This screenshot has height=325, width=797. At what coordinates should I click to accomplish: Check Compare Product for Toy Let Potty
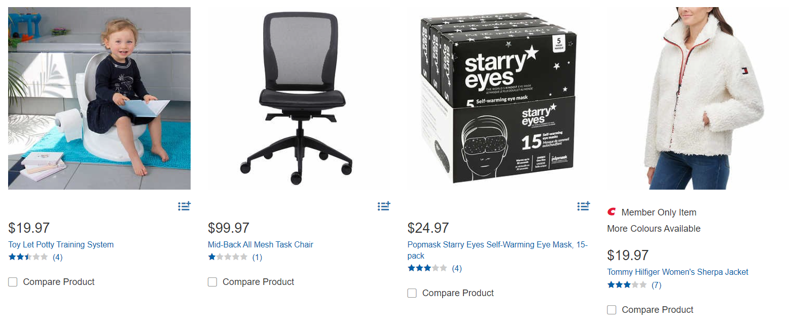[x=13, y=282]
